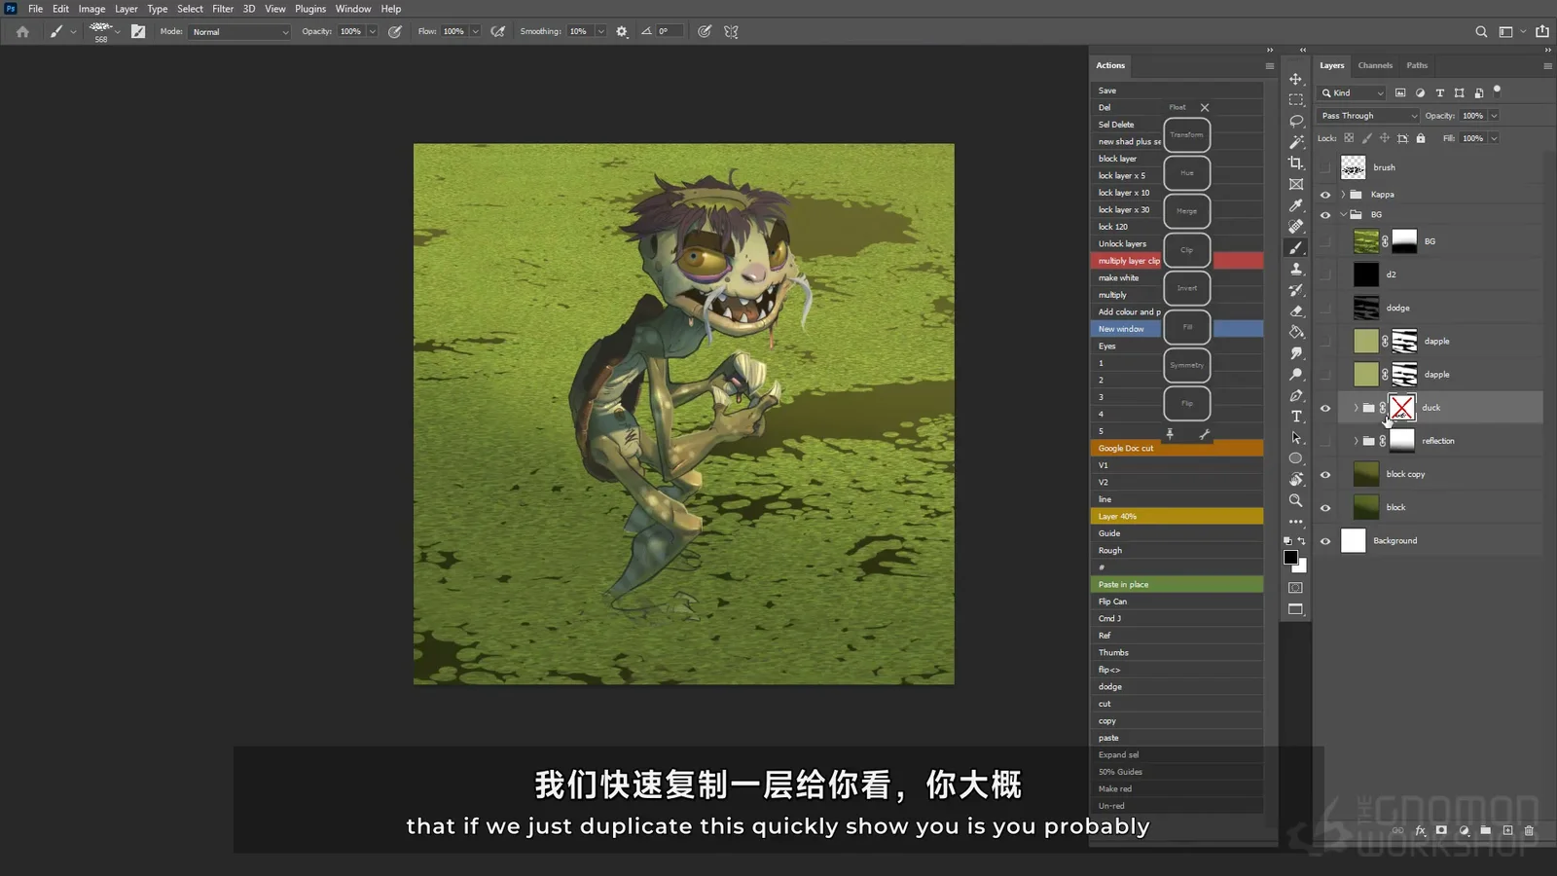
Task: Select the Brush tool in toolbar
Action: click(x=1295, y=248)
